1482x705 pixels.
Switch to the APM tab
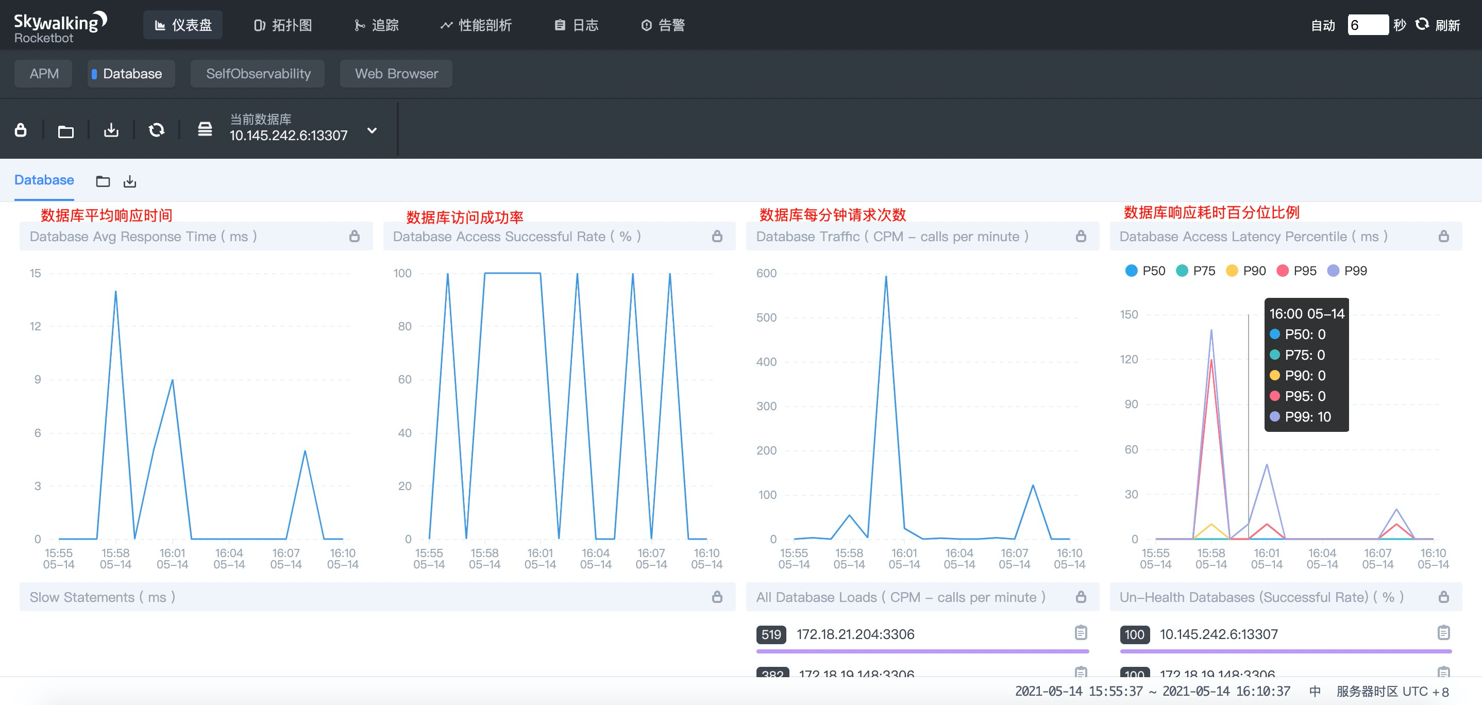coord(43,73)
